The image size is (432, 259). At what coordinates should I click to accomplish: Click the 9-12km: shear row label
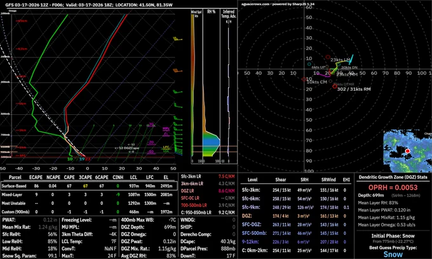pos(251,242)
